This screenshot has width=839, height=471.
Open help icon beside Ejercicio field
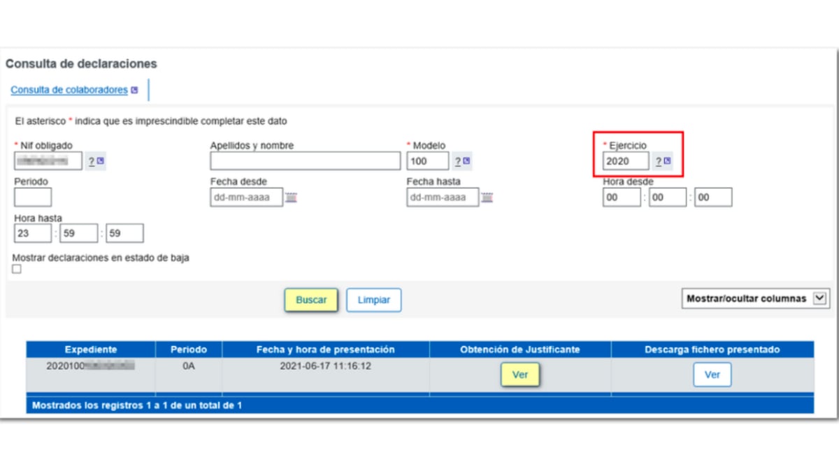(662, 162)
